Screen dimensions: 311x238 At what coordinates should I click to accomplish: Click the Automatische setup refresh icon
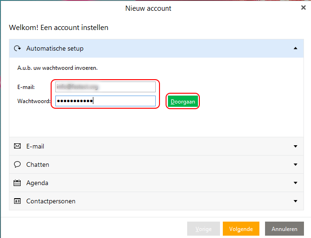pyautogui.click(x=17, y=48)
